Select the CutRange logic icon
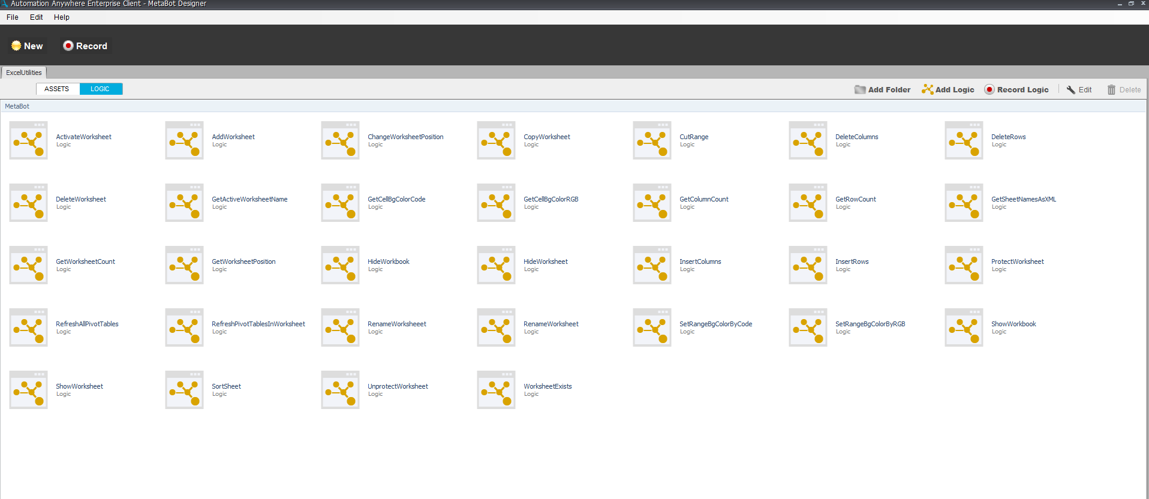1149x499 pixels. pos(652,140)
